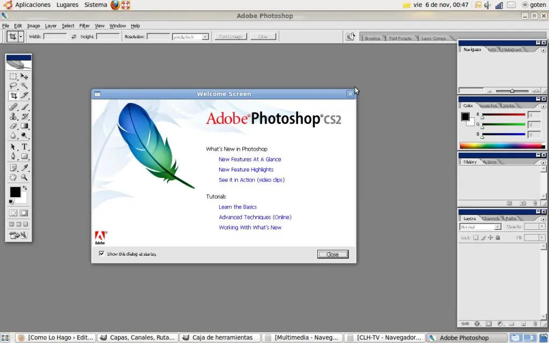Select the Blur tool
The image size is (549, 343).
click(13, 136)
